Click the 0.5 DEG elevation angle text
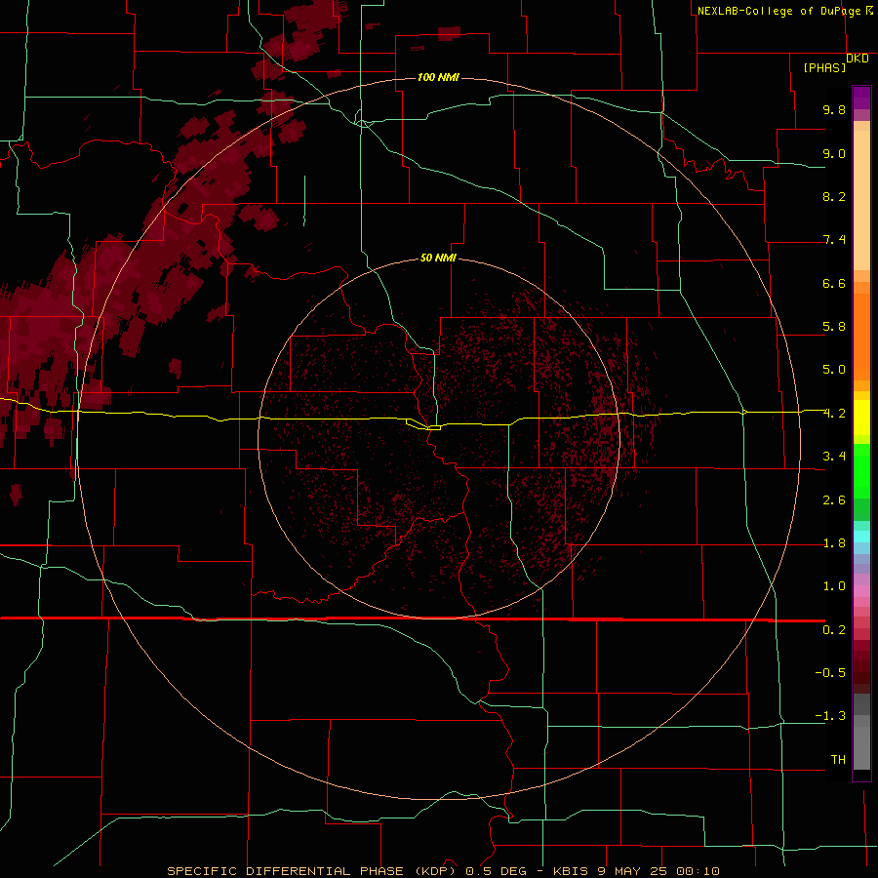This screenshot has height=878, width=878. point(497,871)
